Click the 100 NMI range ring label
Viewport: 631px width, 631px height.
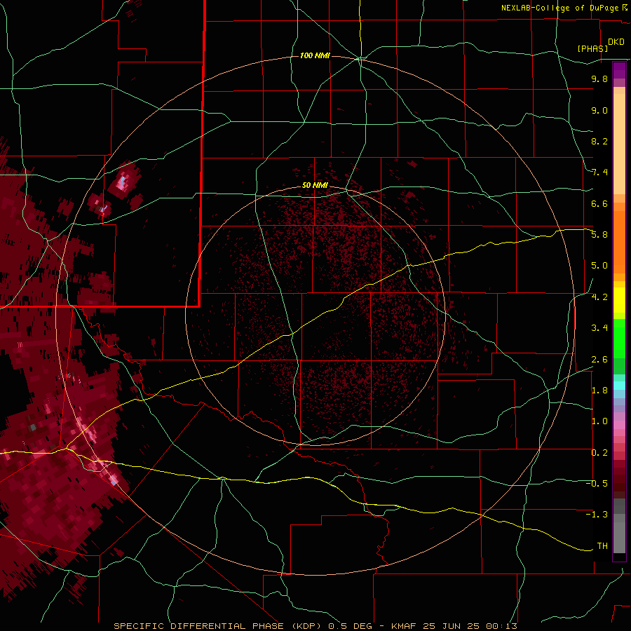point(315,55)
